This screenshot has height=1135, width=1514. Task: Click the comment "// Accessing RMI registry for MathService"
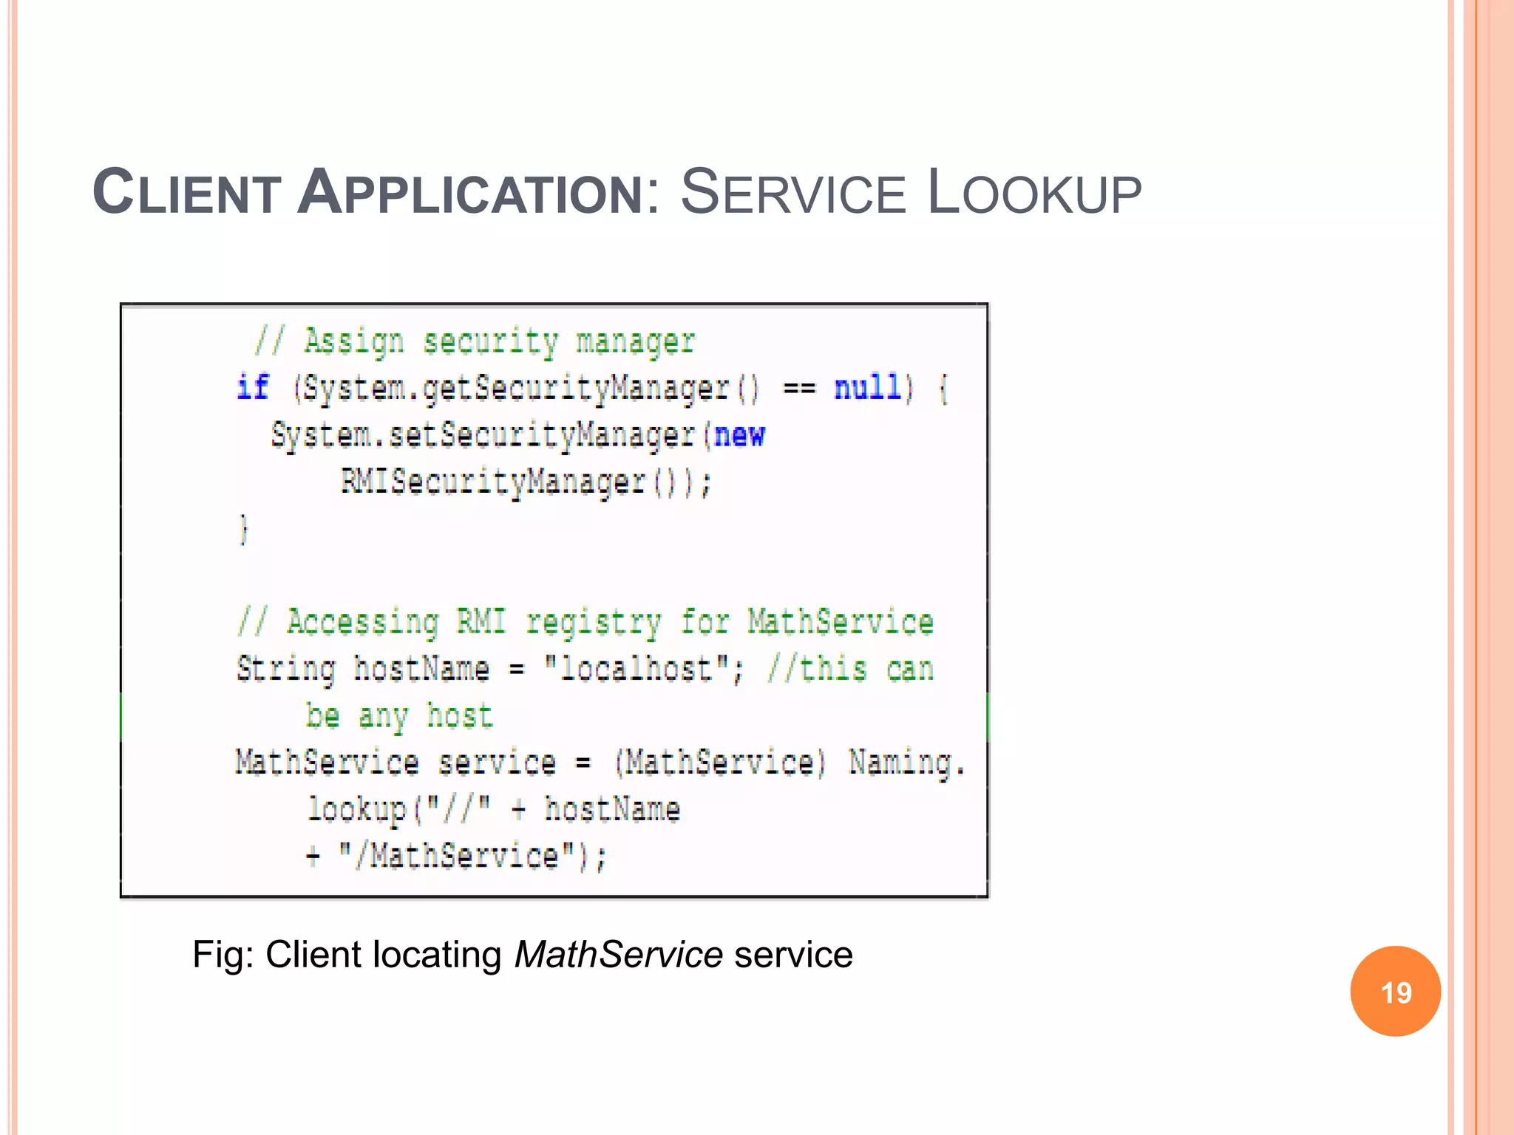coord(585,622)
